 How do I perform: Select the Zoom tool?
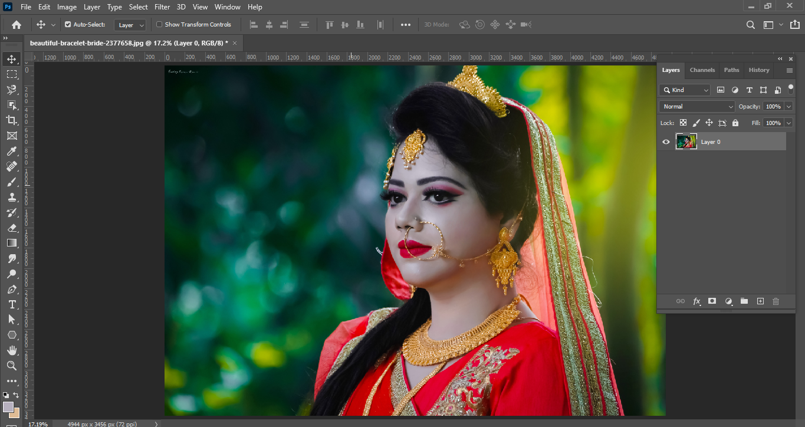pos(12,366)
